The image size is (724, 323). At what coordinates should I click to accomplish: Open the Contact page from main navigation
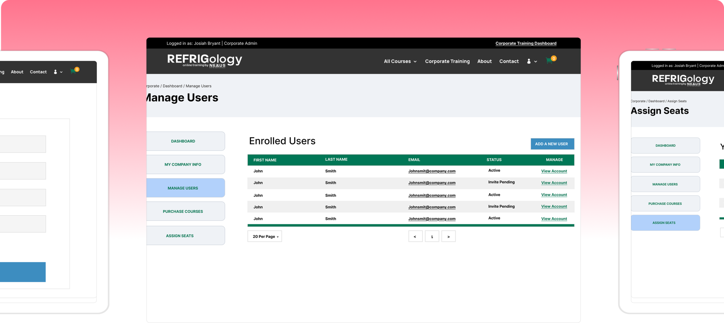(509, 61)
